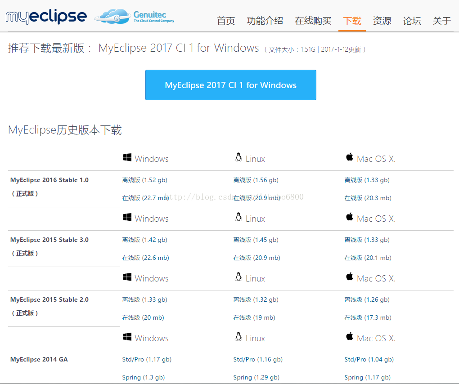The height and width of the screenshot is (384, 459).
Task: Click the file size note 文件大小：1.51G
Action: pyautogui.click(x=292, y=49)
